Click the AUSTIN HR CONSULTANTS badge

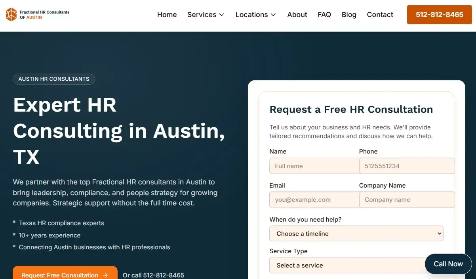(x=53, y=79)
